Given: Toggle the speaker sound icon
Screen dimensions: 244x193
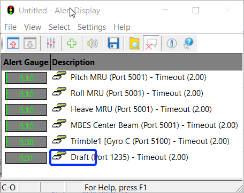Looking at the screenshot, I should click(x=93, y=43).
